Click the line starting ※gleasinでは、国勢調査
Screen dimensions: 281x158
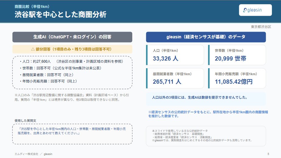(x=202, y=140)
